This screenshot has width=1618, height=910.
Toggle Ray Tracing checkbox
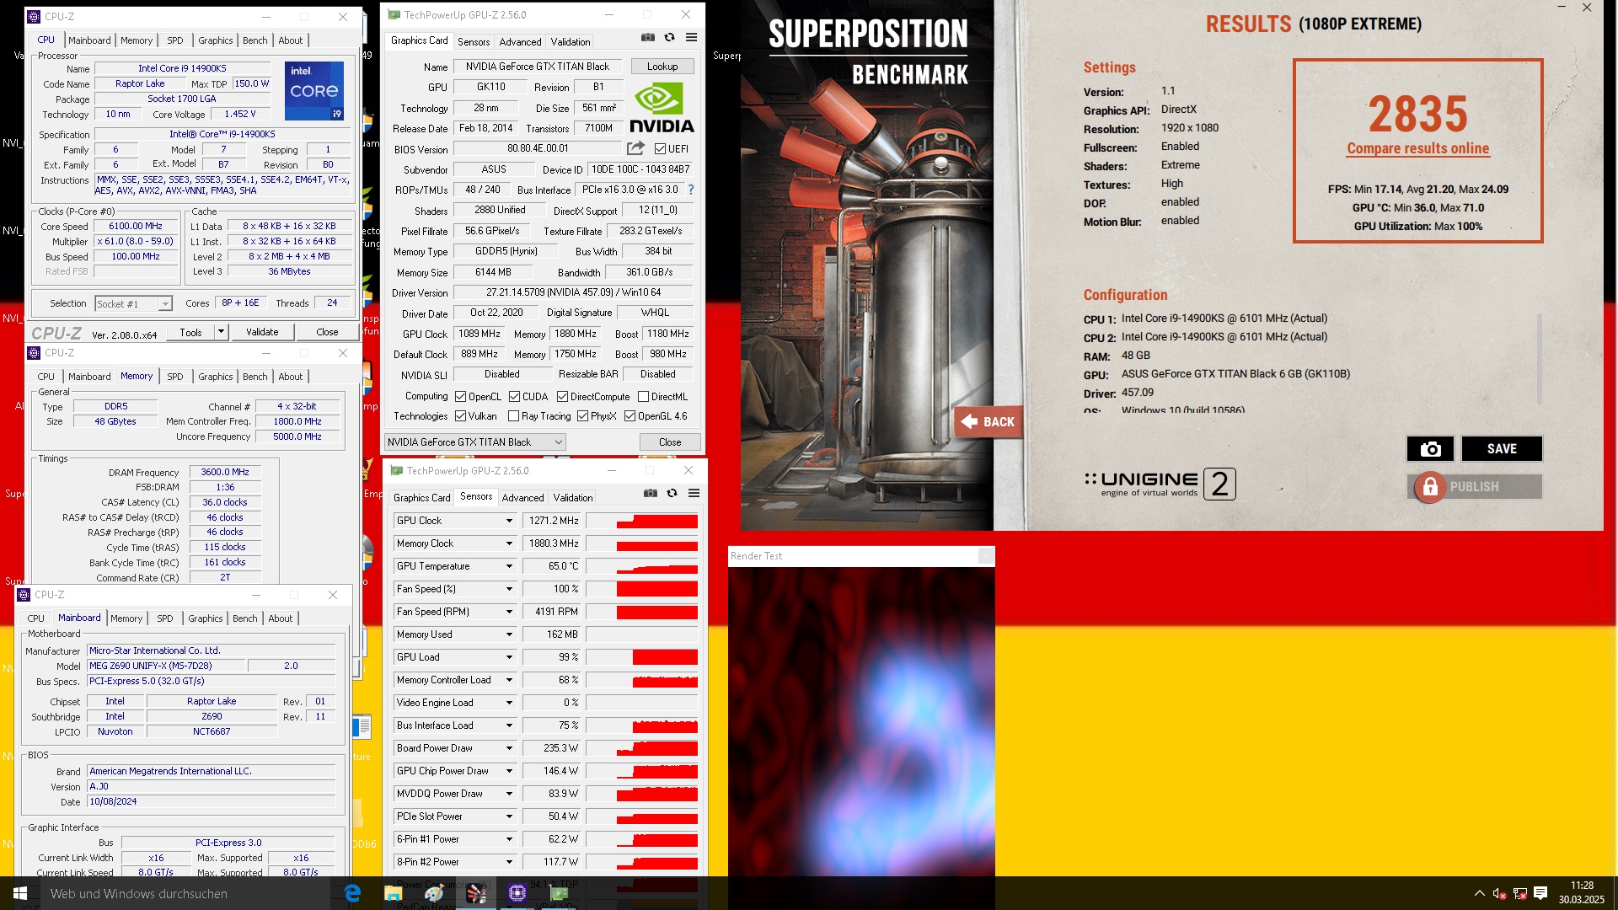coord(513,416)
